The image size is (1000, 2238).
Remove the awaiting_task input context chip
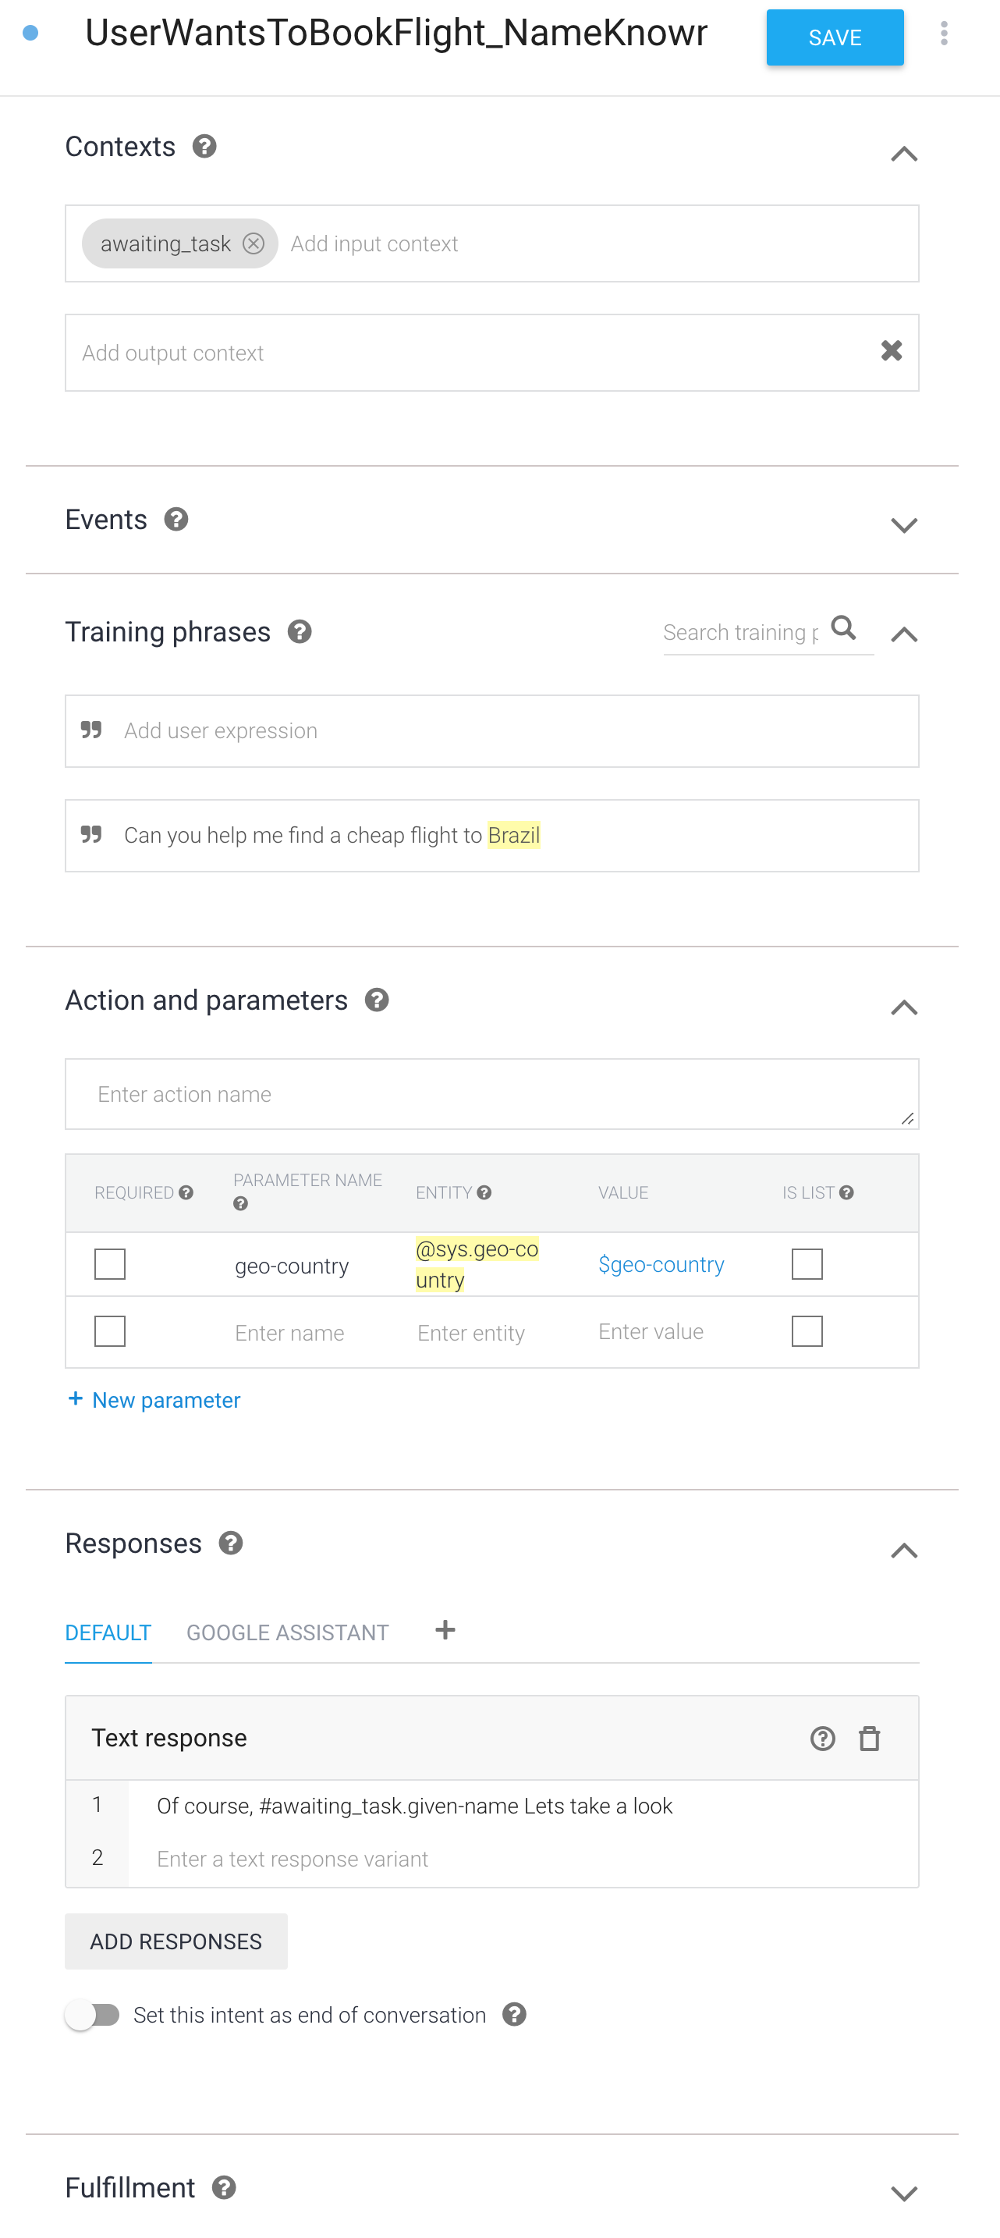(254, 243)
